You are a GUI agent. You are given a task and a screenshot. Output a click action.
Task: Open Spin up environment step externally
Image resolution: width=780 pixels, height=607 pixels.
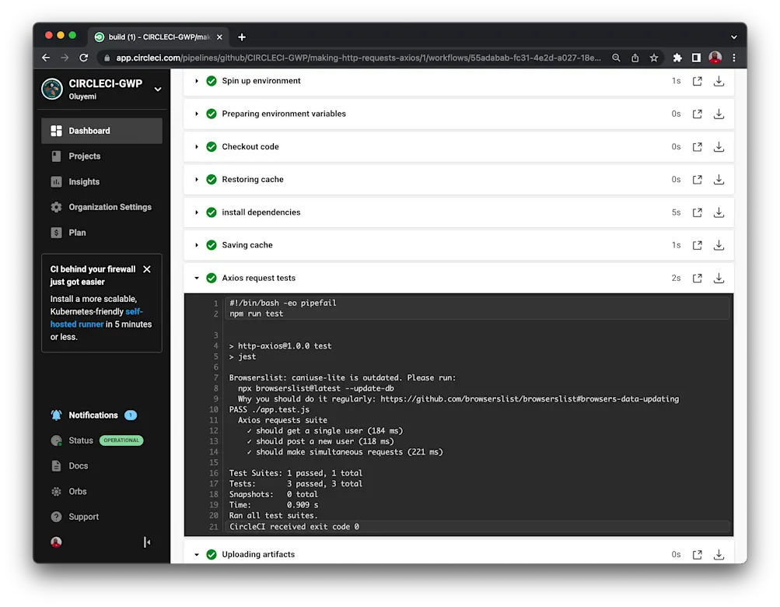pos(697,80)
